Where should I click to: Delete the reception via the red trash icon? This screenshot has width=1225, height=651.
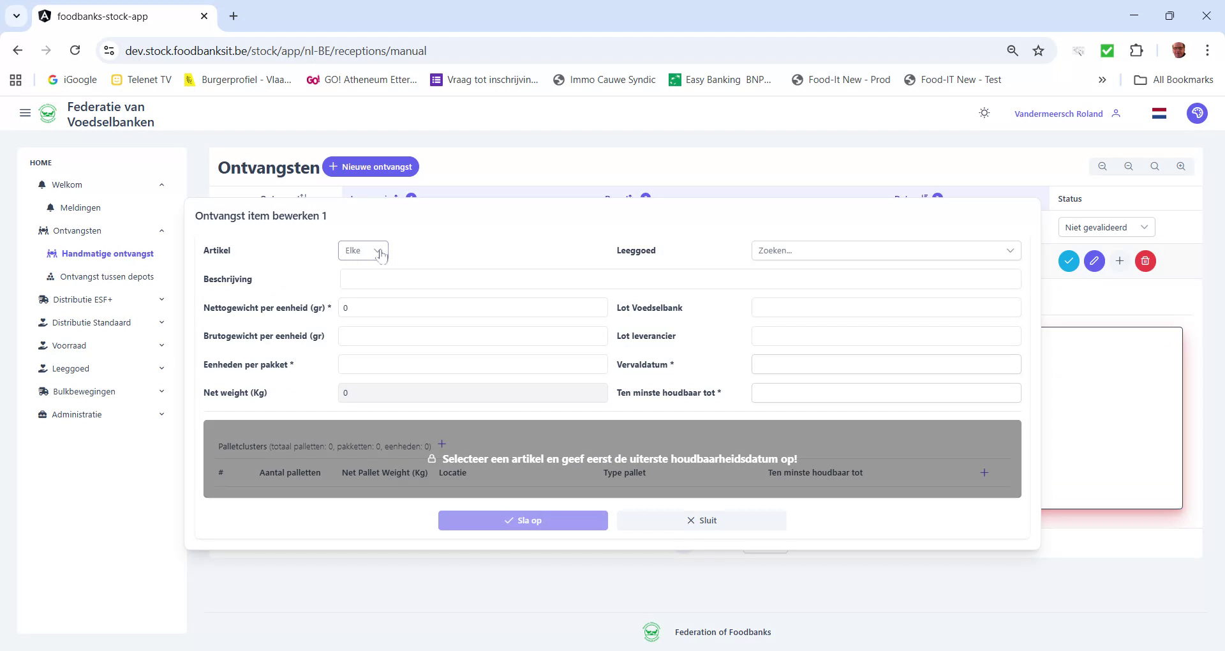pos(1145,261)
